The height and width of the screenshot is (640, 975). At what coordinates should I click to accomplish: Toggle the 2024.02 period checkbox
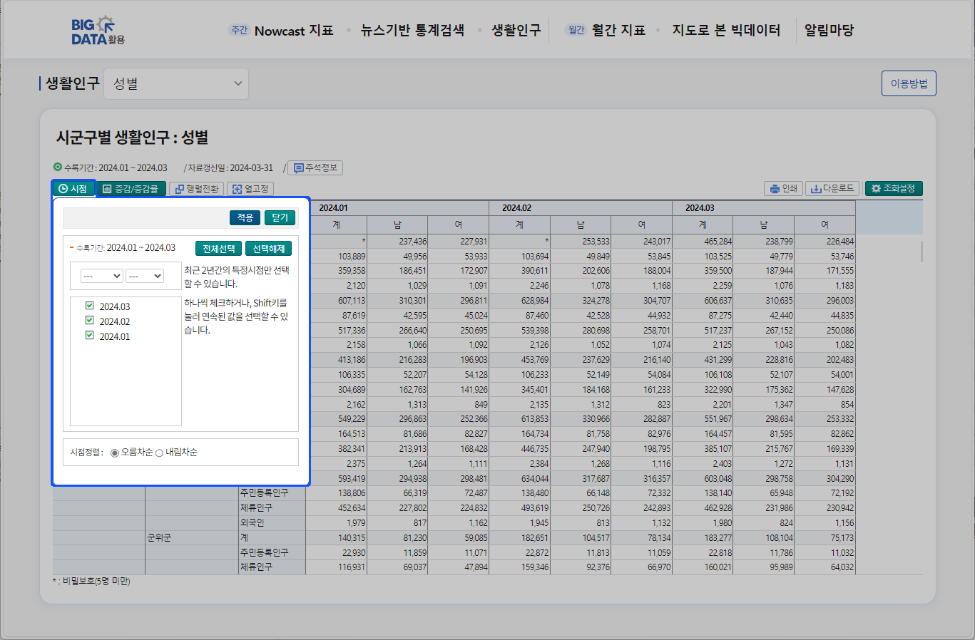pyautogui.click(x=90, y=321)
